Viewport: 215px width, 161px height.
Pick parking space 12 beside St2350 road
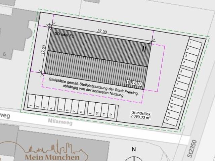coord(171,121)
